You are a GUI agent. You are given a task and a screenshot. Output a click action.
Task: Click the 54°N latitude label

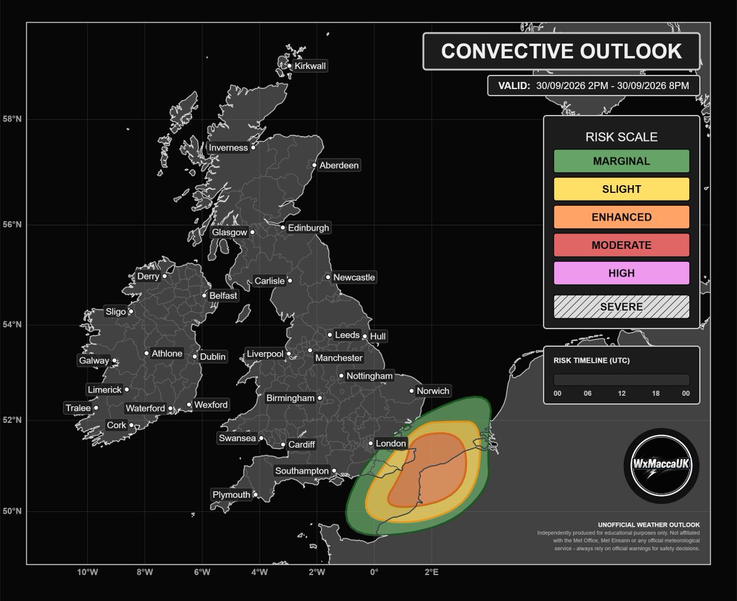(x=12, y=324)
